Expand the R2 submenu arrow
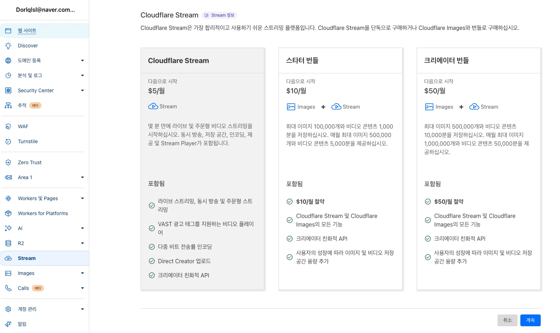560x333 pixels. click(x=82, y=243)
